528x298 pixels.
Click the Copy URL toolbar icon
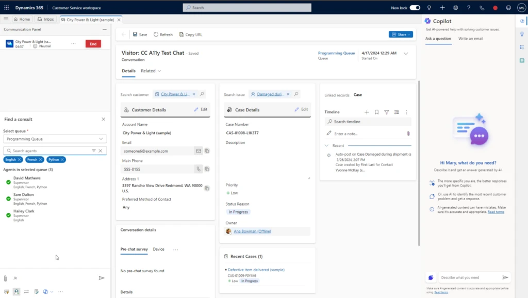tap(191, 34)
